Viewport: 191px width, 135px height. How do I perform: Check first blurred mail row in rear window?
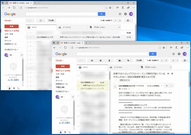pos(28,33)
